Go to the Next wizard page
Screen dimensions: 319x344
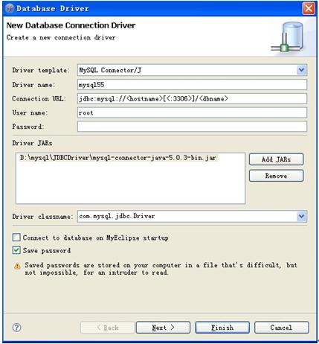163,328
